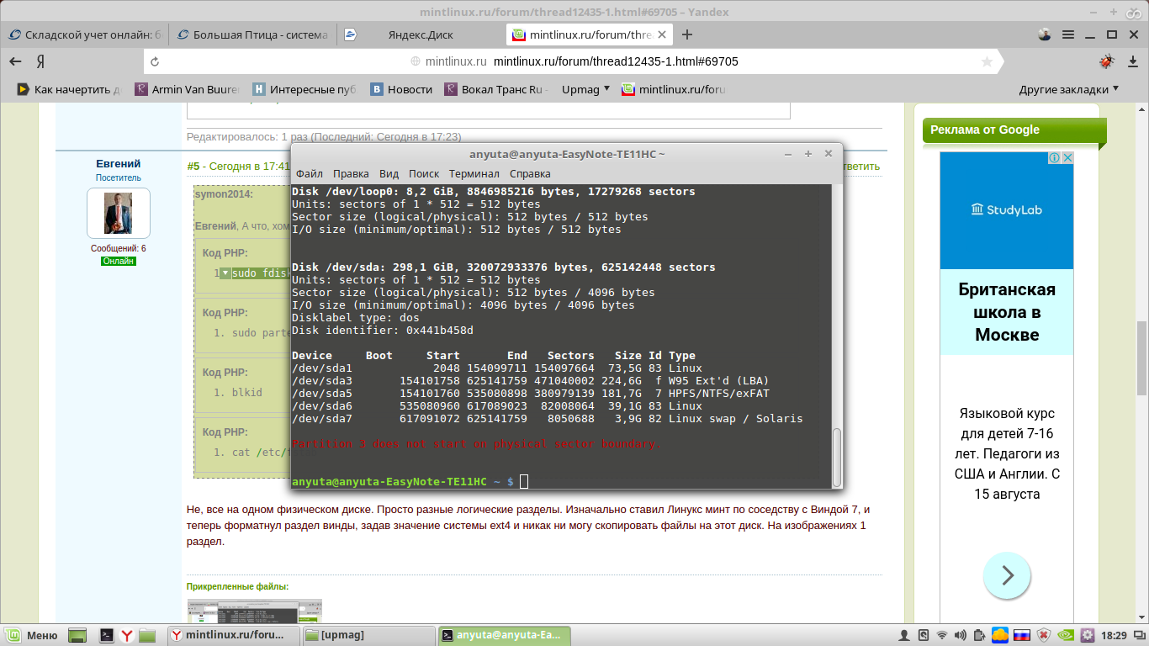Screen dimensions: 1149x646
Task: Open the Yandex browser hamburger menu
Action: click(x=1068, y=34)
